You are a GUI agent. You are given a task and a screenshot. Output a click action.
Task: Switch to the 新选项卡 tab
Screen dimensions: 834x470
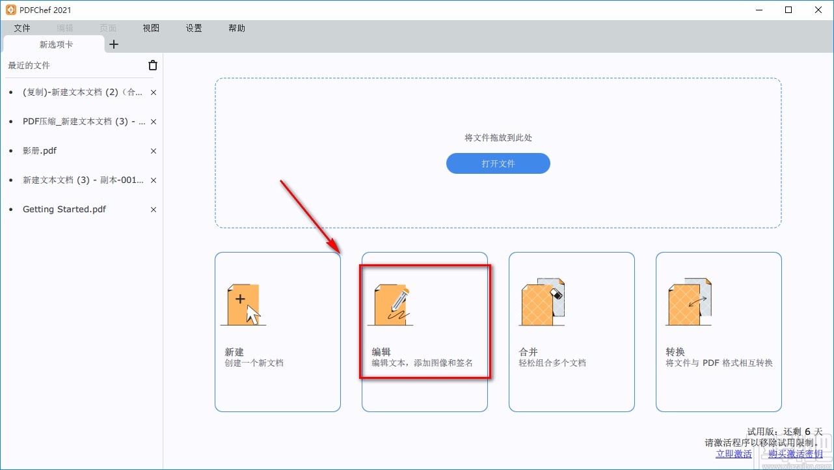pos(56,44)
